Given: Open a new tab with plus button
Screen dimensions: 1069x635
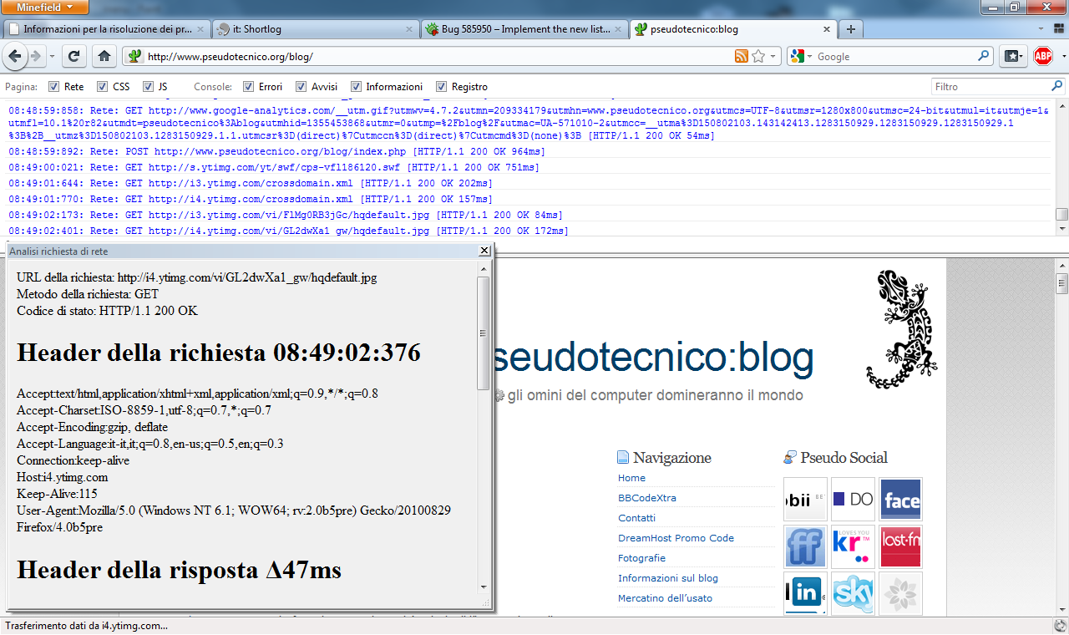Looking at the screenshot, I should tap(851, 29).
